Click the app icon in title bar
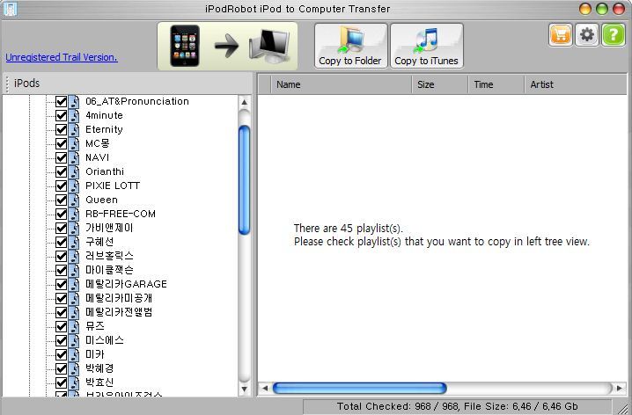The height and width of the screenshot is (415, 632). pyautogui.click(x=10, y=9)
